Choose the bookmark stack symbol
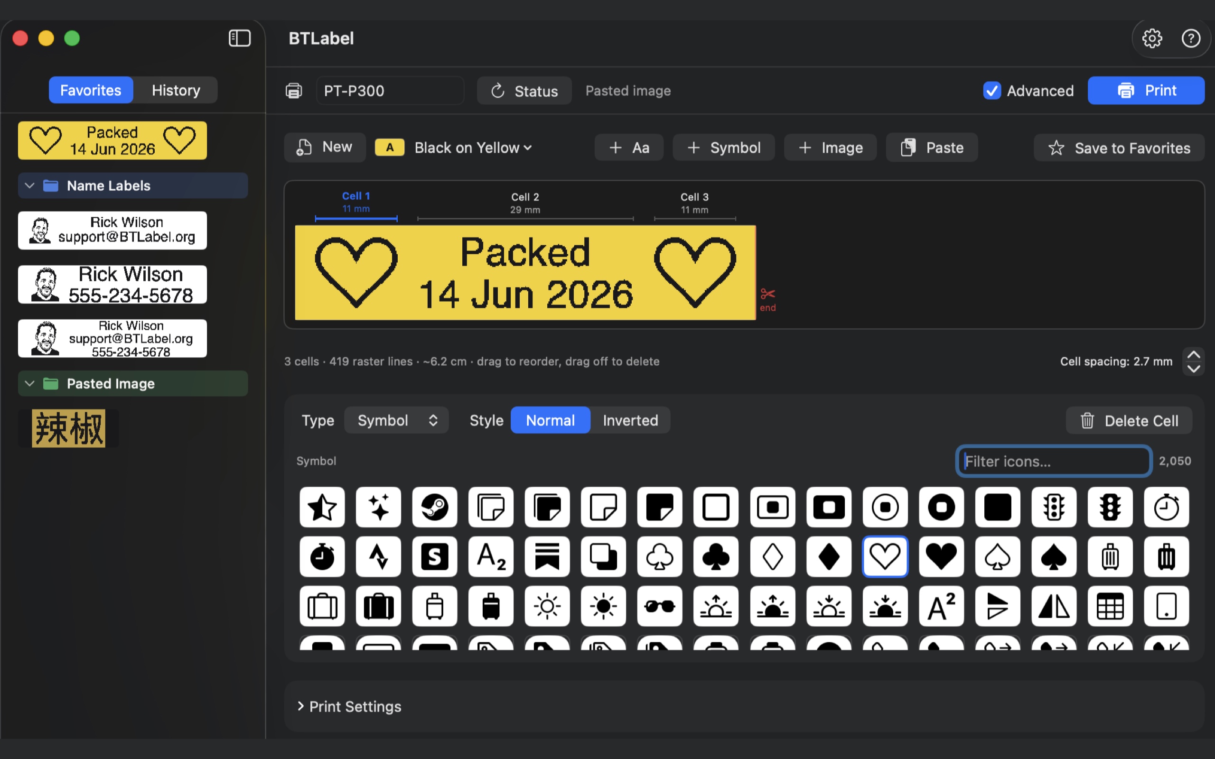 547,557
